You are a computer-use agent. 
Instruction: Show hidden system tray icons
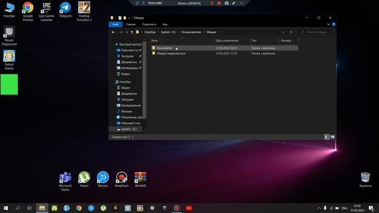(319, 208)
